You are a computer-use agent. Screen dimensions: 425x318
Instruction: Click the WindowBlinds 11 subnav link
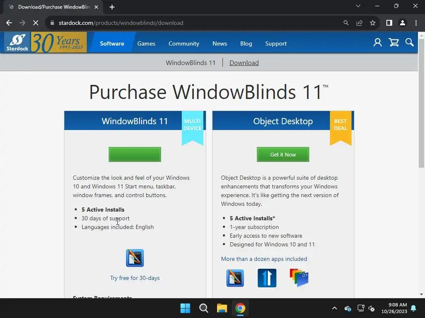[x=191, y=63]
